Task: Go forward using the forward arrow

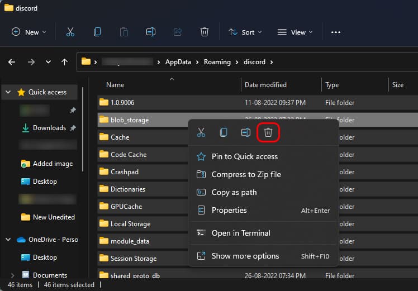Action: (x=31, y=62)
